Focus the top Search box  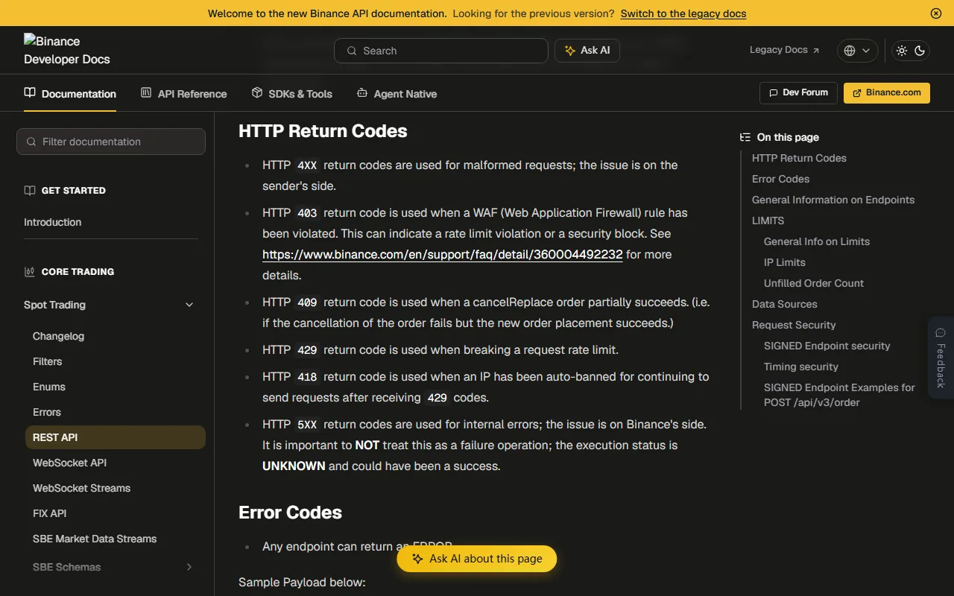[x=441, y=51]
